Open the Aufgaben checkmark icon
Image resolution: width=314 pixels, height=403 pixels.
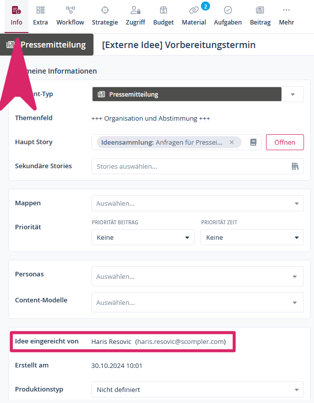pyautogui.click(x=227, y=16)
